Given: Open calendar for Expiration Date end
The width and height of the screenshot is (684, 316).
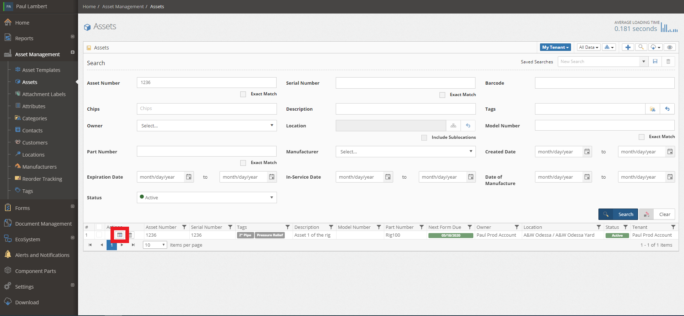Looking at the screenshot, I should pyautogui.click(x=272, y=177).
